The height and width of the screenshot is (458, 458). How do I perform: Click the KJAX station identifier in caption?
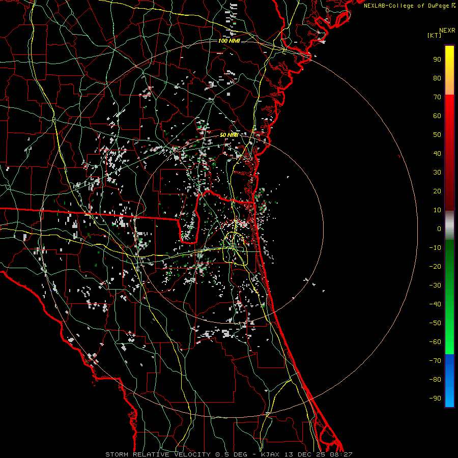(270, 454)
